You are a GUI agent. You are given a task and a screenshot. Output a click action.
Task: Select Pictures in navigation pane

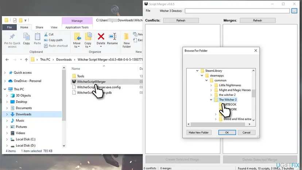21,127
